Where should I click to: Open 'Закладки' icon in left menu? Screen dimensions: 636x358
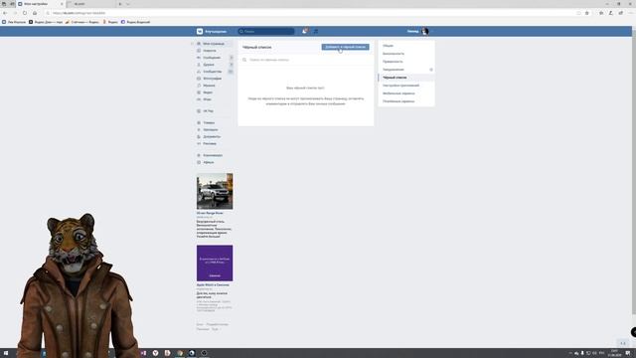click(199, 129)
